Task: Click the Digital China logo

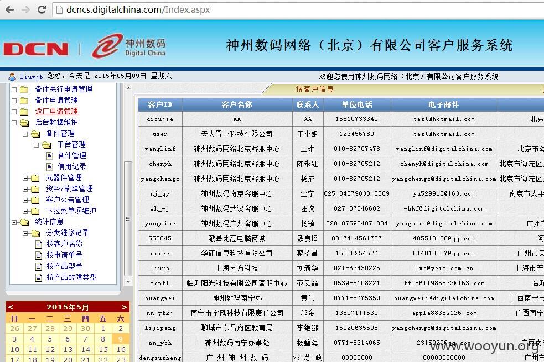Action: [x=129, y=46]
